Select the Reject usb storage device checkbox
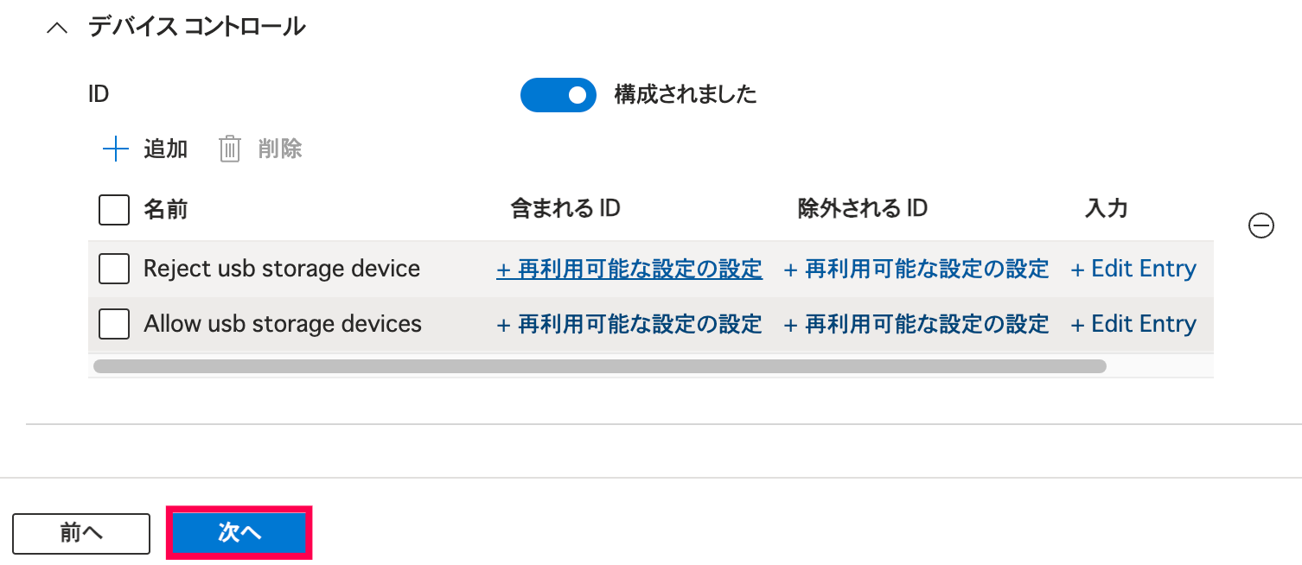 [114, 269]
